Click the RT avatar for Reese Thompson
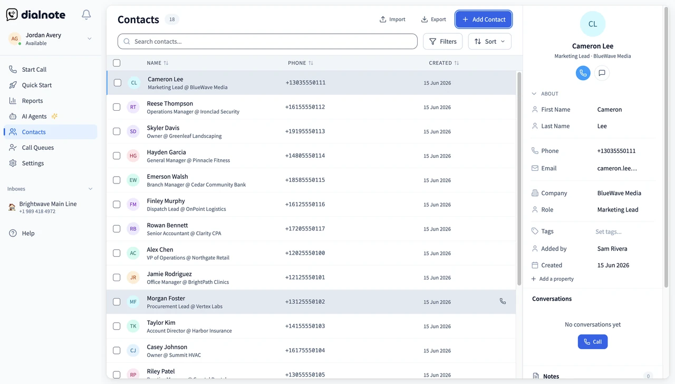The image size is (675, 384). click(x=133, y=107)
